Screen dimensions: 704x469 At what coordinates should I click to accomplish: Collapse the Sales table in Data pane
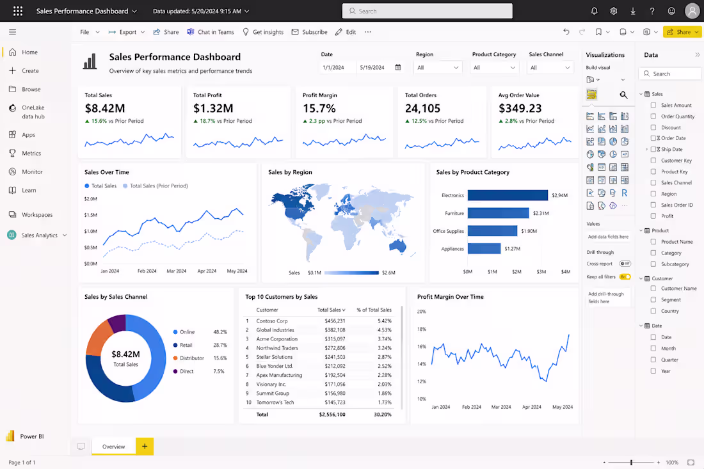(x=641, y=94)
